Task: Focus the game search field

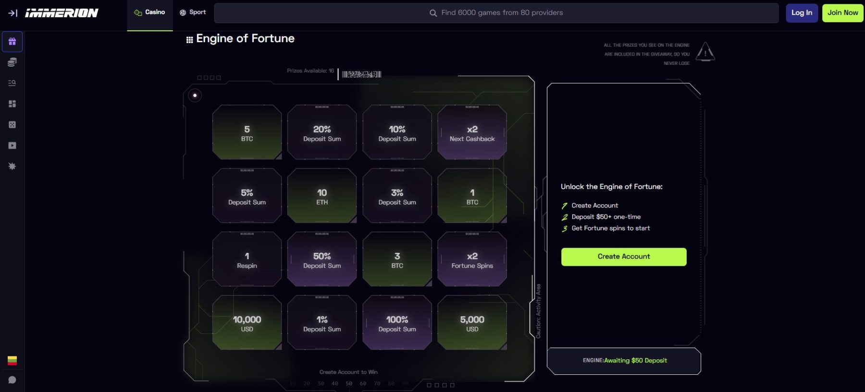Action: (x=496, y=13)
